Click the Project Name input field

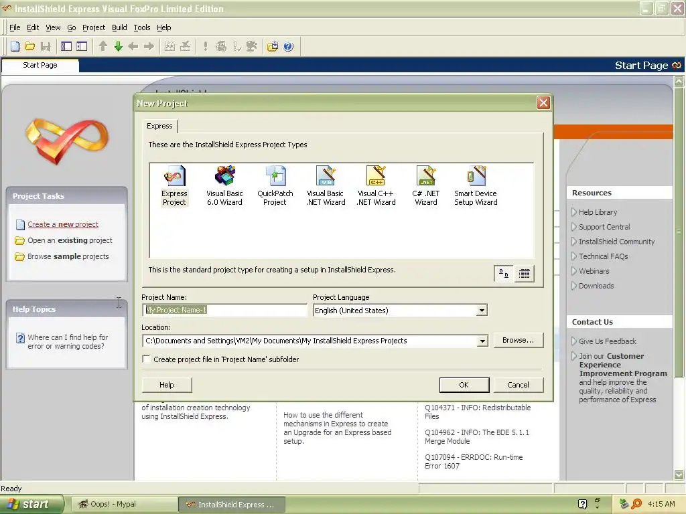224,310
